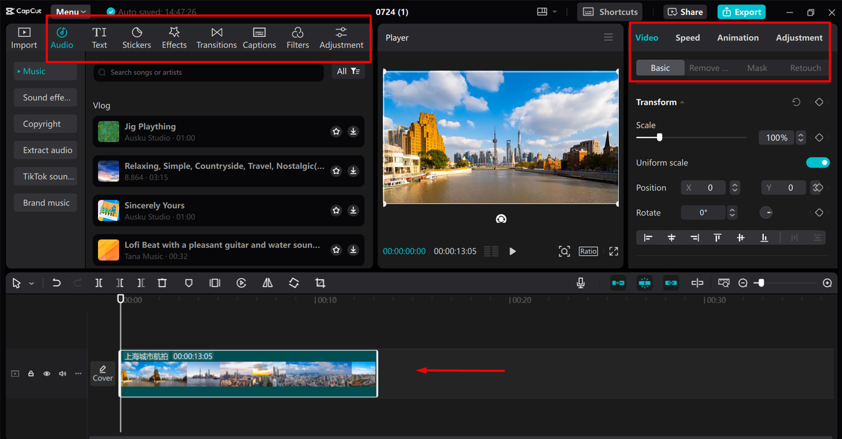842x439 pixels.
Task: Open the Brand music category
Action: pos(45,202)
